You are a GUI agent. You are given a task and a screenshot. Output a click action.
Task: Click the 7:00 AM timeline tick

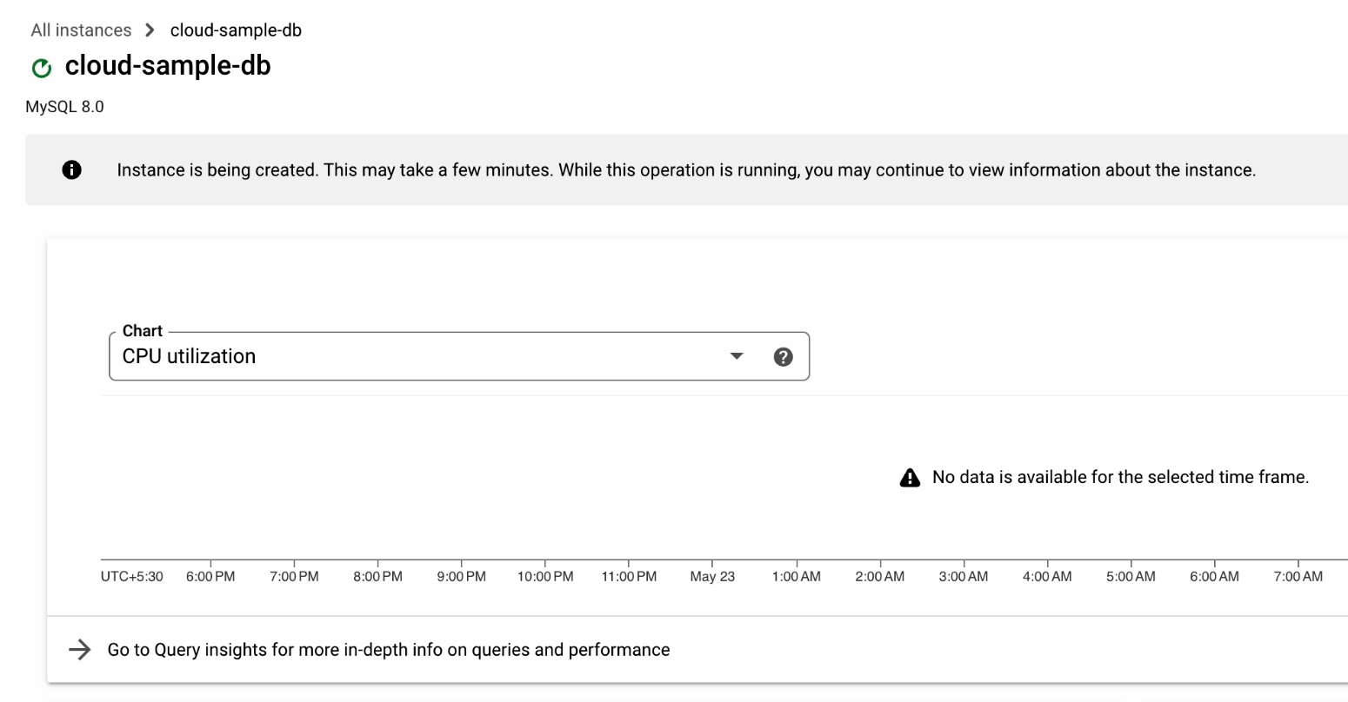coord(1298,576)
